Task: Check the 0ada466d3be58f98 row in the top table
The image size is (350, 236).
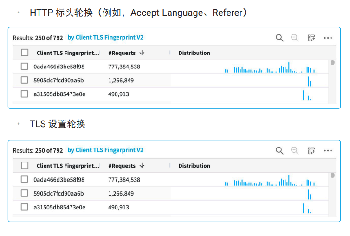Action: pyautogui.click(x=25, y=67)
